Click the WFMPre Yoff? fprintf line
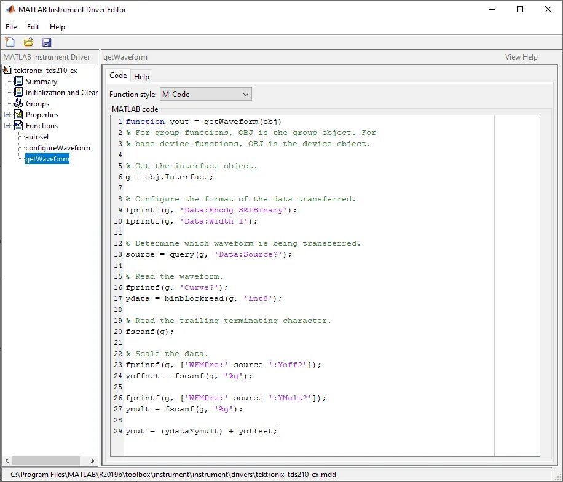The width and height of the screenshot is (563, 482). tap(223, 365)
